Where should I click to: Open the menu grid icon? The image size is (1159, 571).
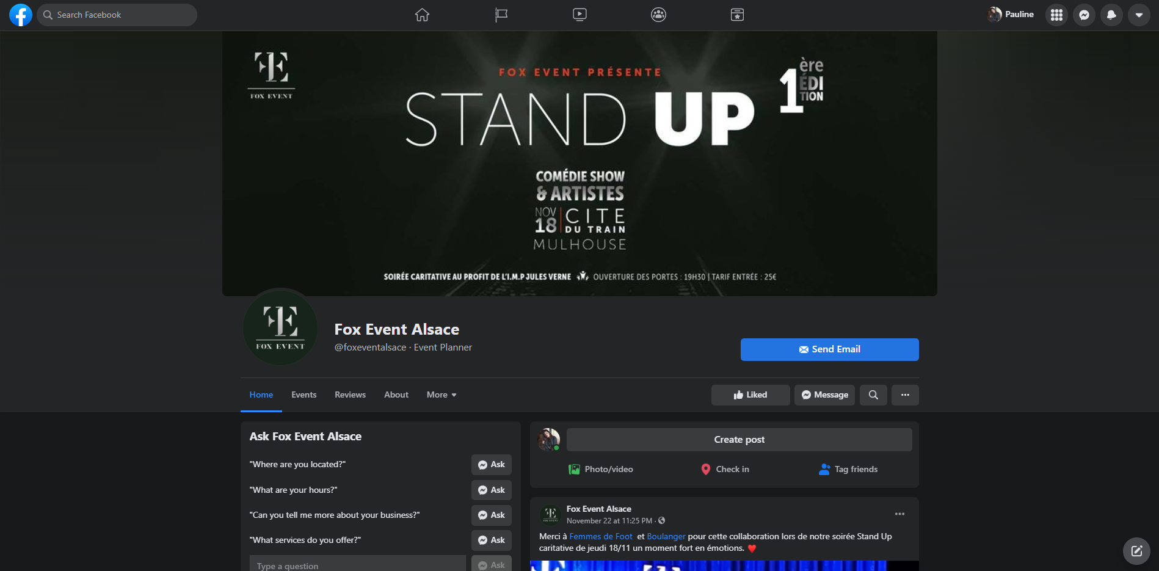click(x=1056, y=15)
